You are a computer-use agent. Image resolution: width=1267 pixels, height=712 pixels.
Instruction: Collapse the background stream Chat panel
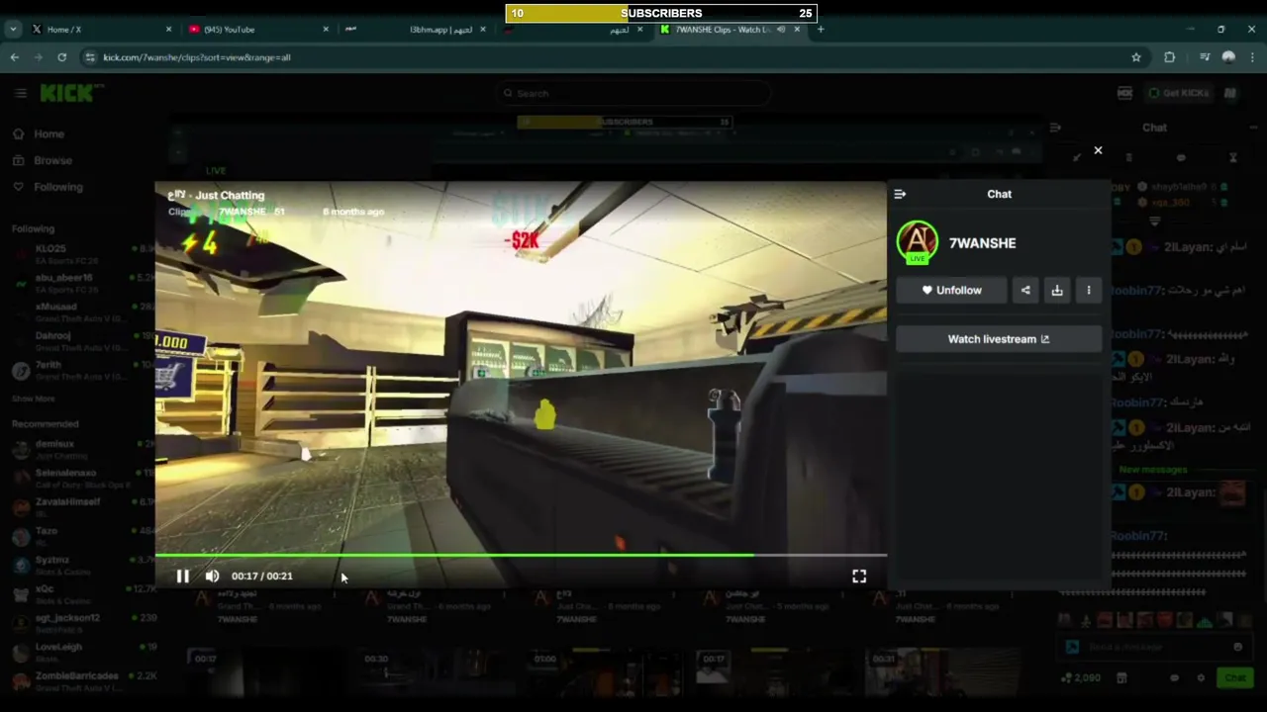pos(1055,128)
